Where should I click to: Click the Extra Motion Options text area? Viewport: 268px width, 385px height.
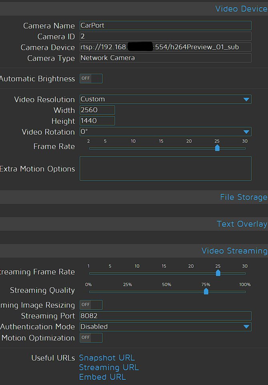tap(165, 168)
